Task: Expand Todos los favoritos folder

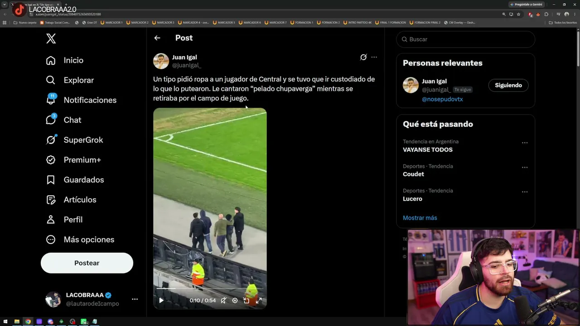Action: tap(562, 23)
